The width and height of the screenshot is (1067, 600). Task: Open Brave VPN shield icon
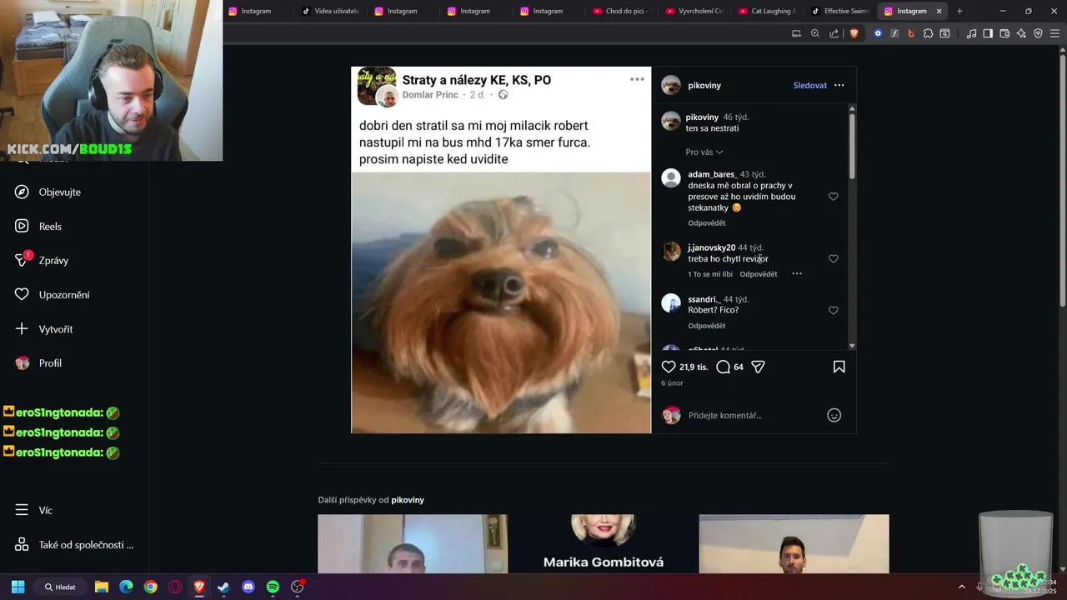pos(1038,33)
